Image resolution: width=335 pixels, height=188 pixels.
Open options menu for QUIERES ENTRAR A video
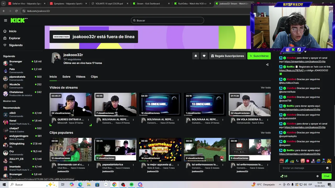pos(88,120)
